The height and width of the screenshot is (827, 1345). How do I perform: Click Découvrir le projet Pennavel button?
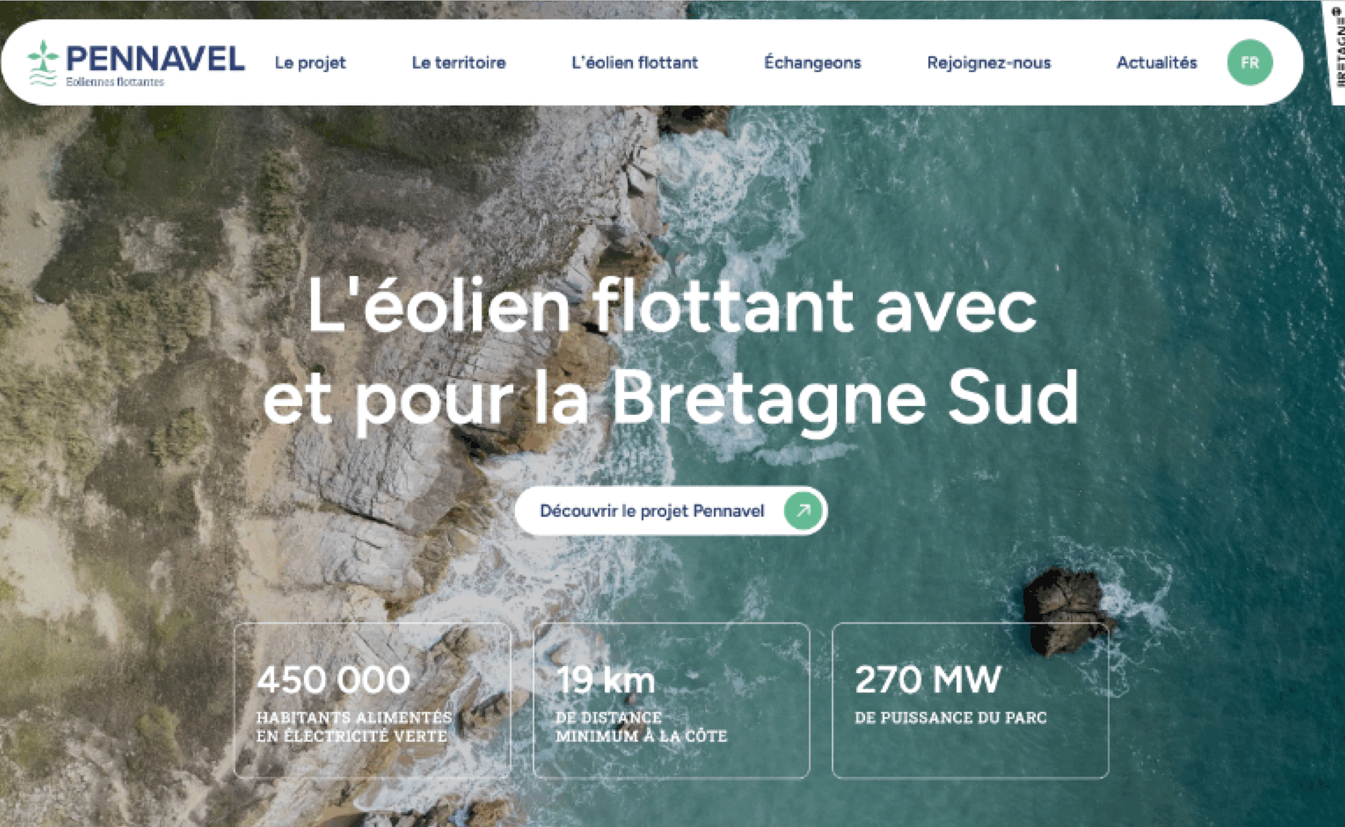(671, 510)
